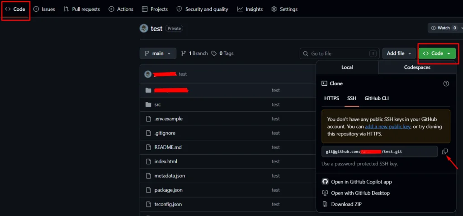The height and width of the screenshot is (216, 463).
Task: Click the GitHub Copilot app icon
Action: point(325,182)
